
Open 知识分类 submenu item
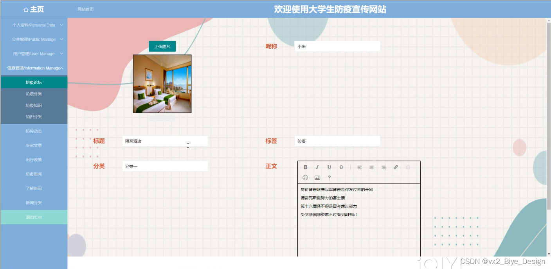coord(34,117)
